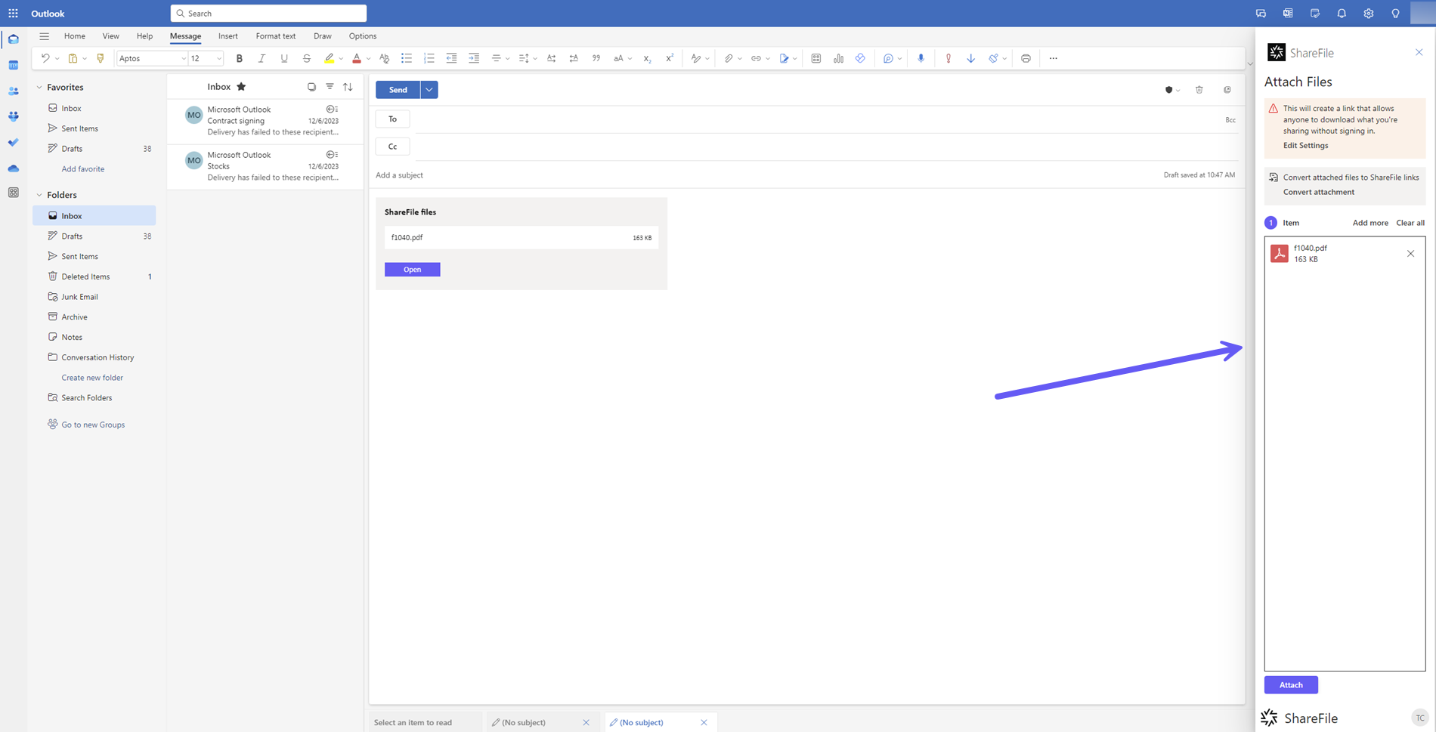The width and height of the screenshot is (1436, 732).
Task: Open sensitivity shield dropdown
Action: coord(1172,90)
